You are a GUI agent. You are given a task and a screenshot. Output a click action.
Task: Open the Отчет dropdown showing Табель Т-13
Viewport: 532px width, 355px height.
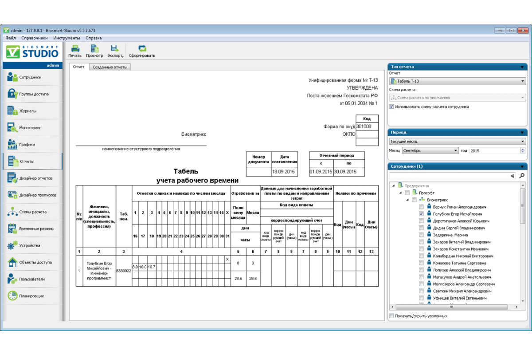(x=458, y=81)
